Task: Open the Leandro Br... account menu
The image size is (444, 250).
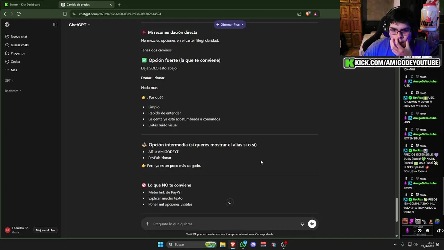Action: coord(18,230)
